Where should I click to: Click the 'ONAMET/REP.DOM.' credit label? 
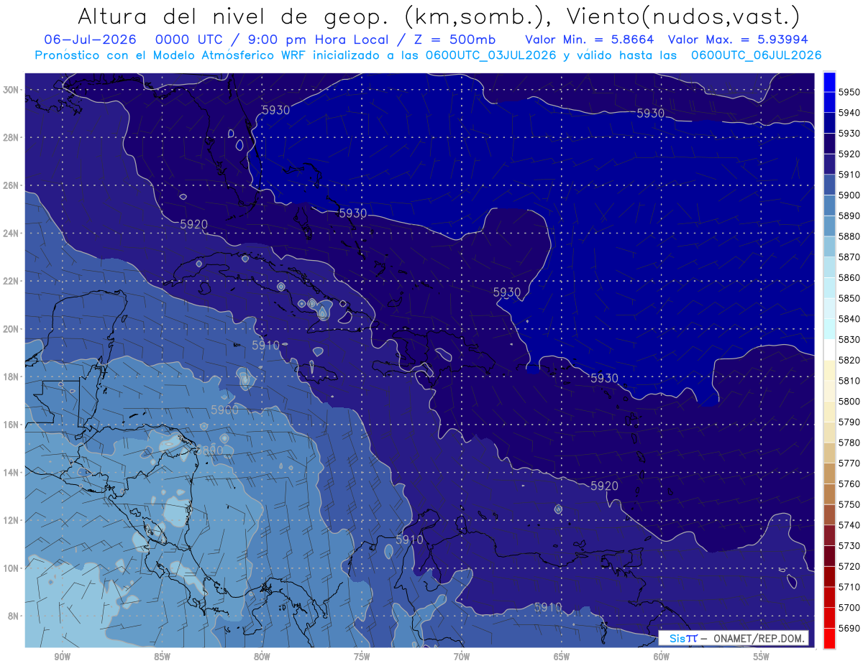[758, 638]
